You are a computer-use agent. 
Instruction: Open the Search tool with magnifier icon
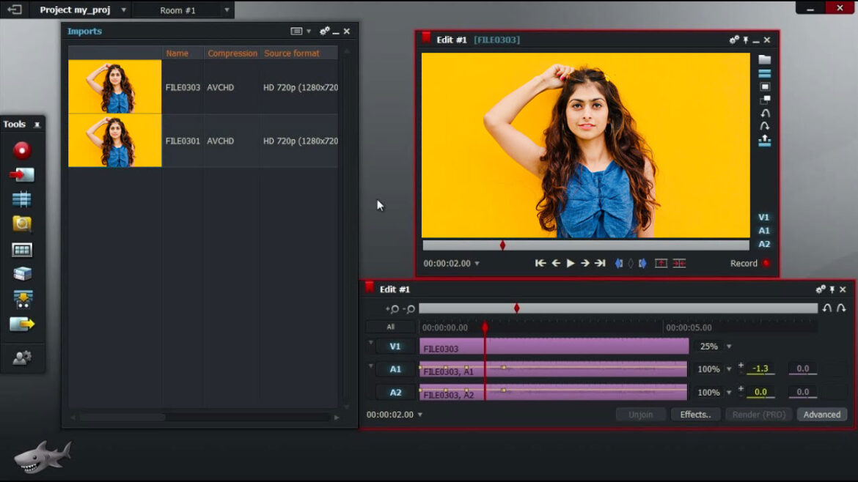22,224
